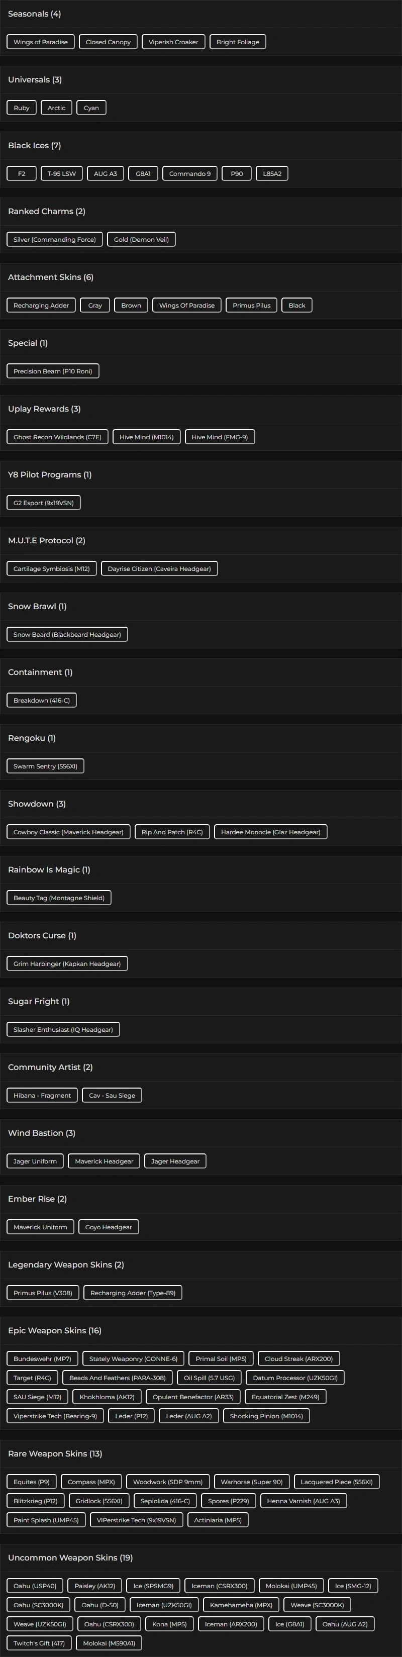402x1657 pixels.
Task: Click the Swarm Sentry (556XI) tag
Action: coord(45,766)
